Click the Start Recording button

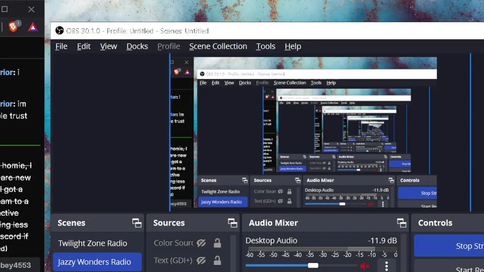point(449,267)
